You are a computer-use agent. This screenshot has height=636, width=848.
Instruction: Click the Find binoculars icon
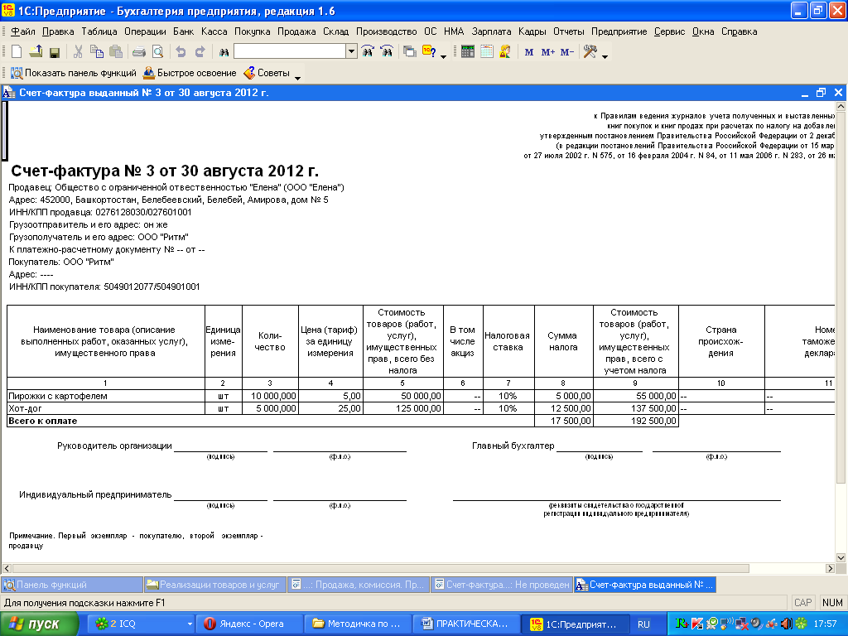pyautogui.click(x=224, y=52)
